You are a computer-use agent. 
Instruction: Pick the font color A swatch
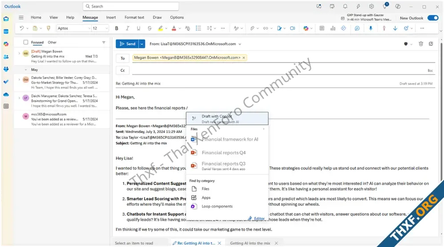coord(174,28)
